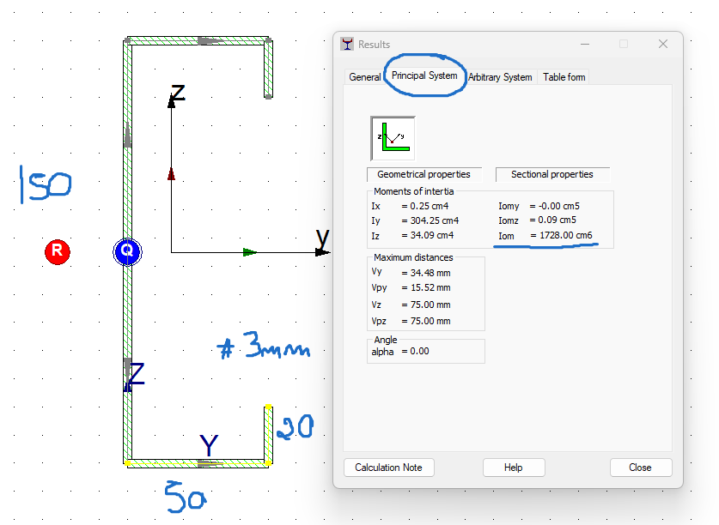719x525 pixels.
Task: Click the uppercase Z axis label on the web
Action: click(x=137, y=374)
